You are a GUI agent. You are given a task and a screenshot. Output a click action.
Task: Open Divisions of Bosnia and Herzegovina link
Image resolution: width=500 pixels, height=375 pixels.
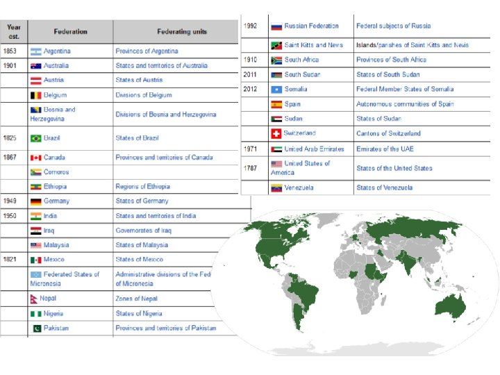(166, 115)
